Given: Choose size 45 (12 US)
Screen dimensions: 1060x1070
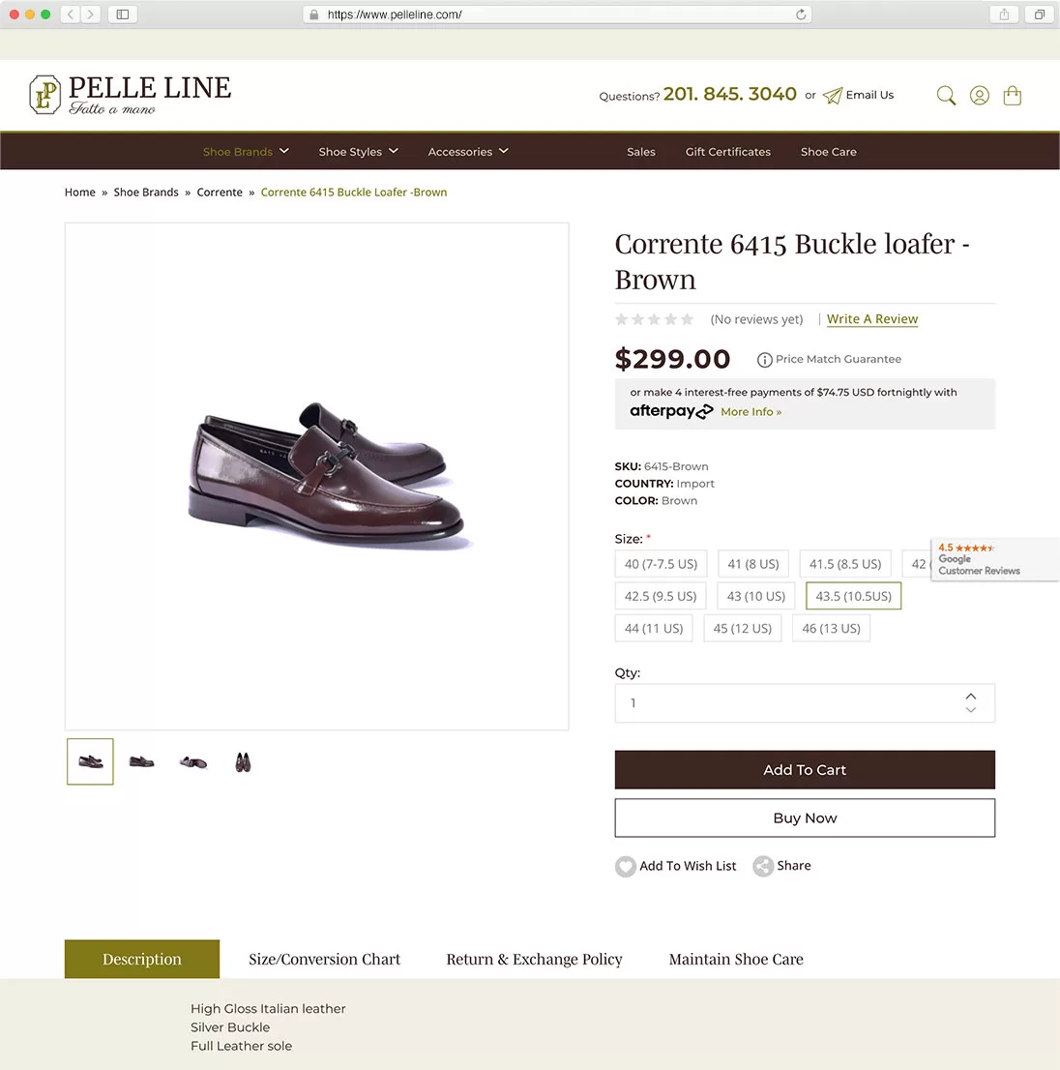Looking at the screenshot, I should 743,628.
